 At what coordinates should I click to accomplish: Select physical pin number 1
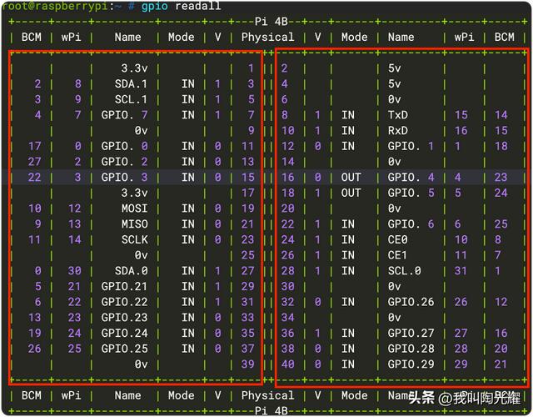pyautogui.click(x=251, y=68)
